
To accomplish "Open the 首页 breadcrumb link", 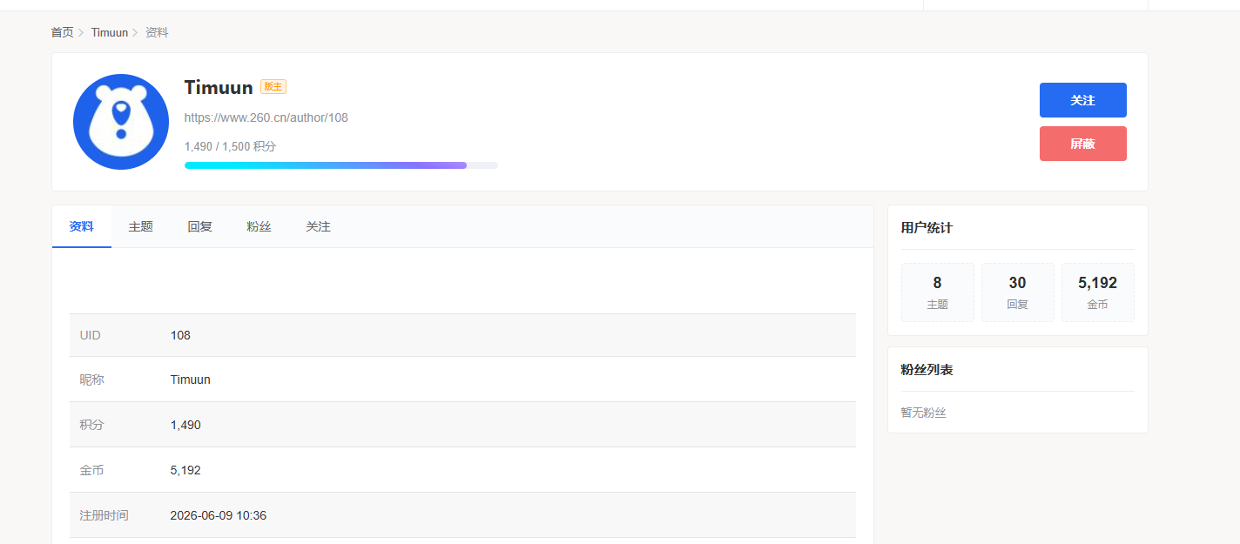I will [x=62, y=32].
